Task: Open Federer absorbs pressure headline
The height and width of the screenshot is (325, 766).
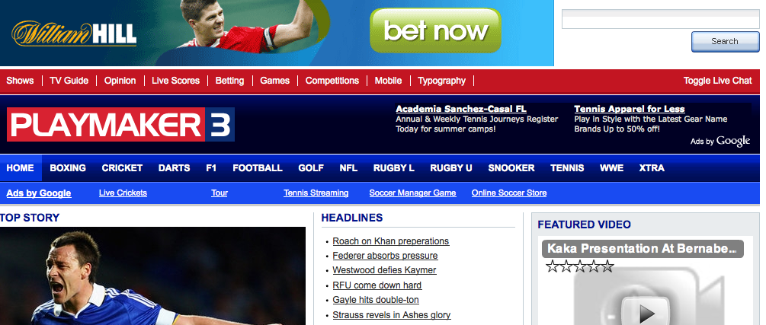Action: pos(385,256)
